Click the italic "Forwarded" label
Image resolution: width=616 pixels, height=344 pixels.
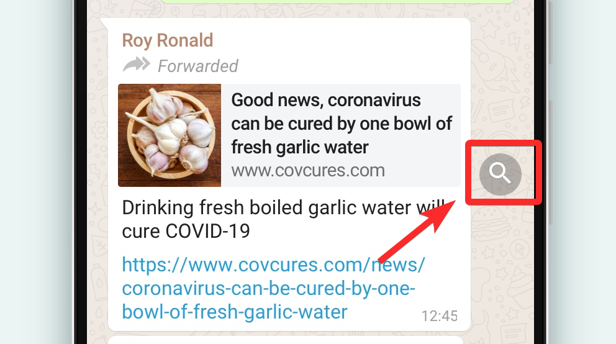click(x=198, y=66)
